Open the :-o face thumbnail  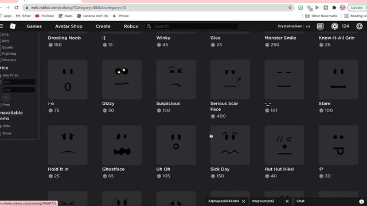click(x=68, y=80)
